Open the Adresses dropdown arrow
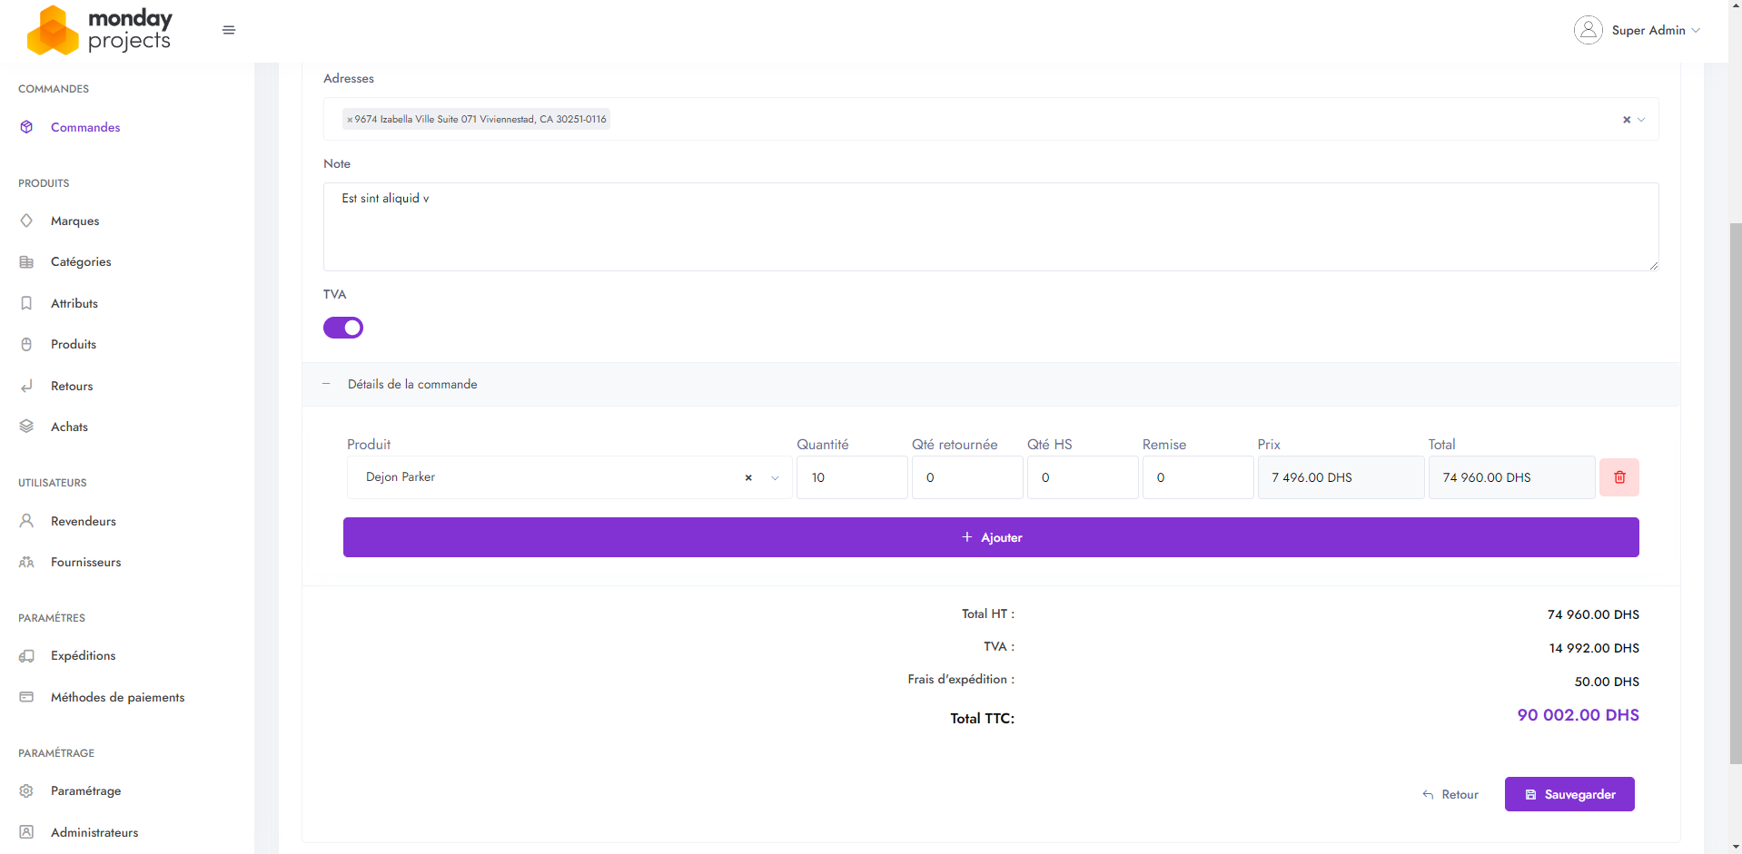This screenshot has height=854, width=1742. 1641,120
